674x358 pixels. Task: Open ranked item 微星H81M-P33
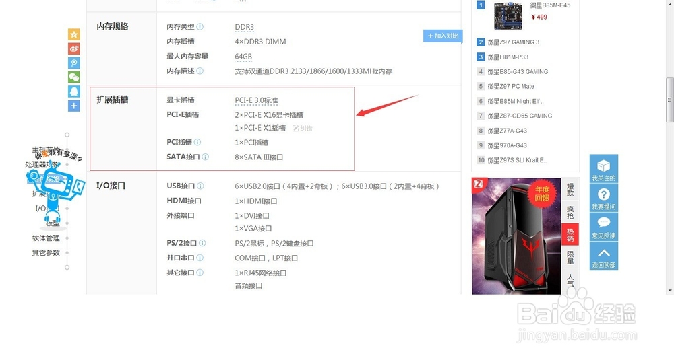[508, 57]
